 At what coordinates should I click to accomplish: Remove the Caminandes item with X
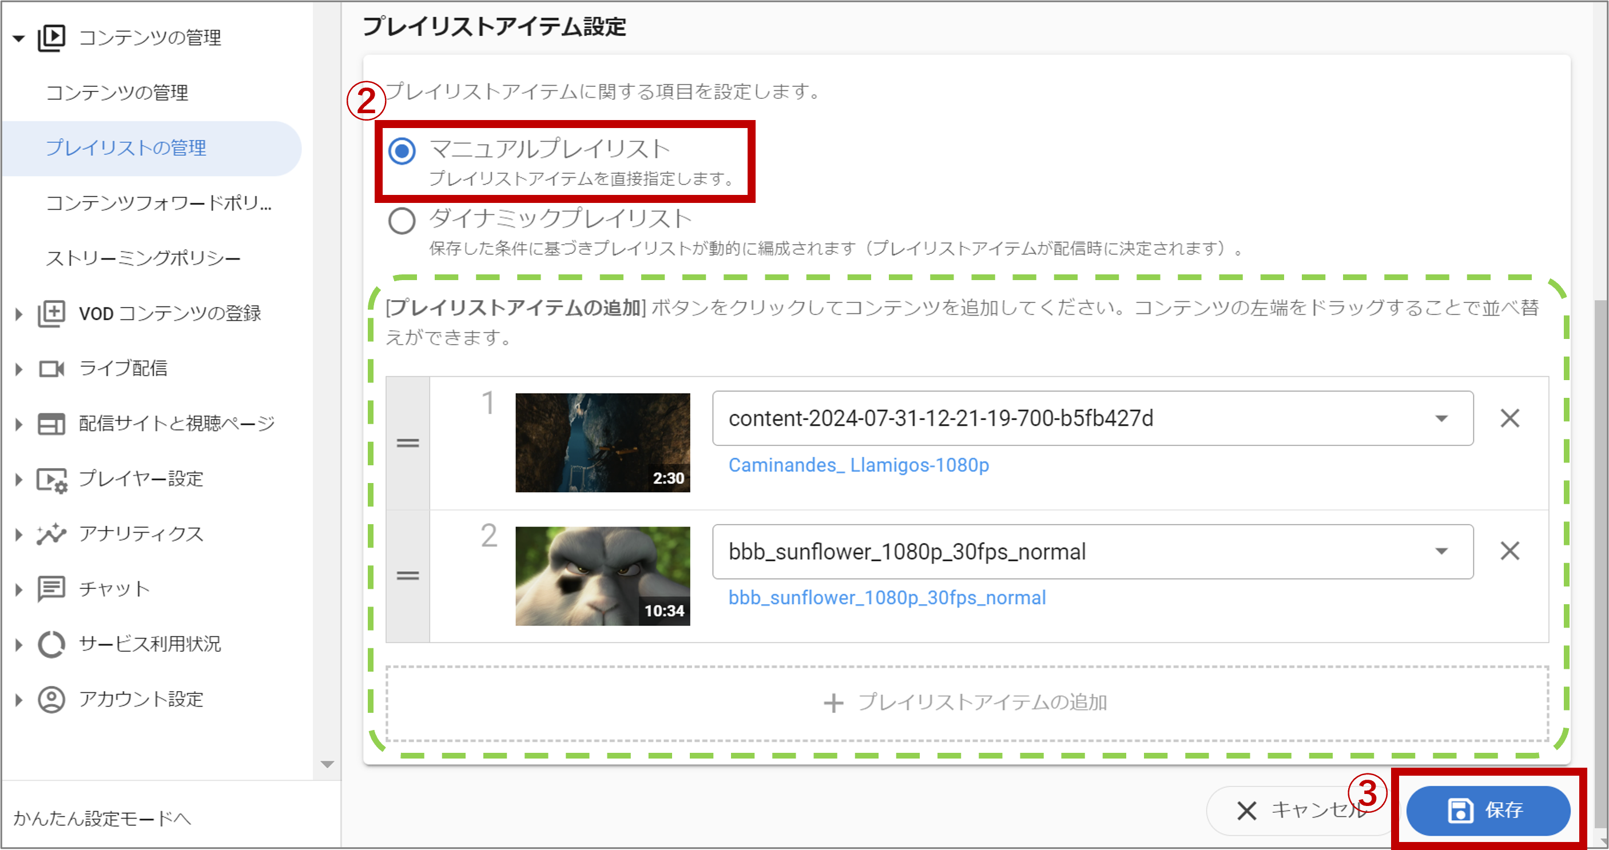(x=1509, y=419)
